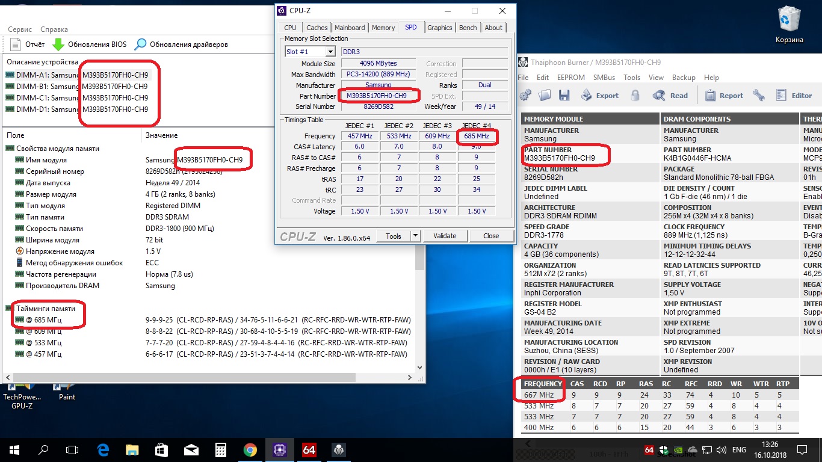Click the Отчёт report icon in AIDA64
Screen dimensions: 822x462
(16, 44)
